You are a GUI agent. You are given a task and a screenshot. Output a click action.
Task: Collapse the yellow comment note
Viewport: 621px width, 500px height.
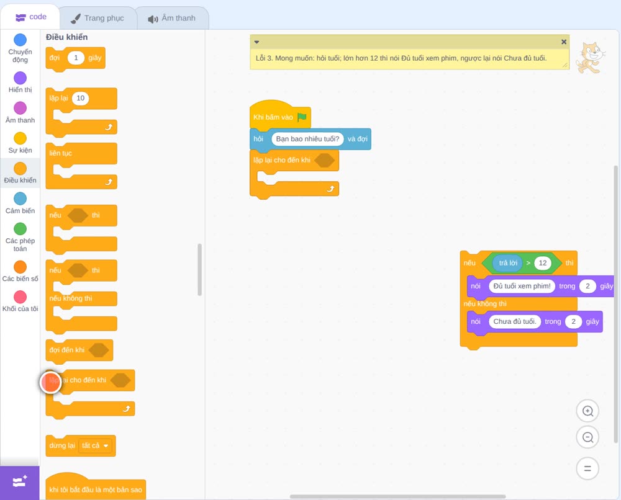click(x=256, y=42)
